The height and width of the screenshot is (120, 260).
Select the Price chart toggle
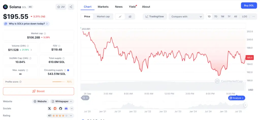[x=87, y=17]
